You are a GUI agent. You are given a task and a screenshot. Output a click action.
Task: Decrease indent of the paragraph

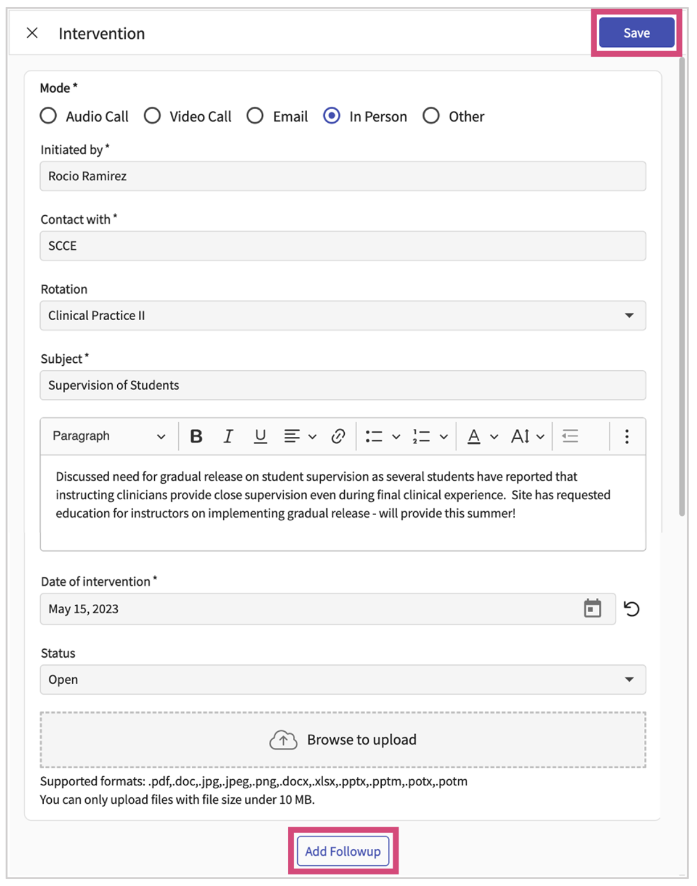(x=571, y=437)
